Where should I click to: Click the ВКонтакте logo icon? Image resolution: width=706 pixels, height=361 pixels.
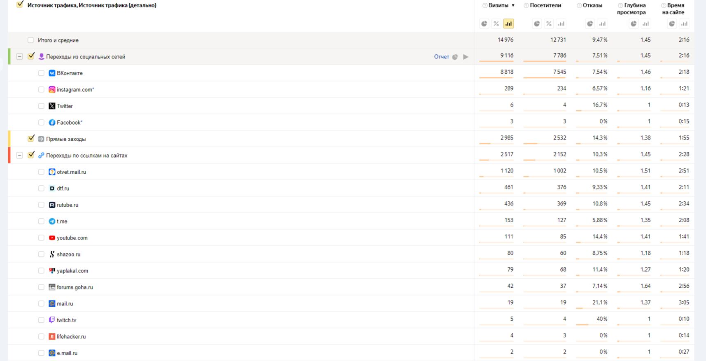tap(52, 73)
